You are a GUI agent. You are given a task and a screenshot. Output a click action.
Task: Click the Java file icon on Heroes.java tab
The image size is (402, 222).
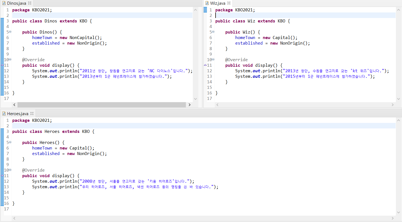[x=4, y=114]
